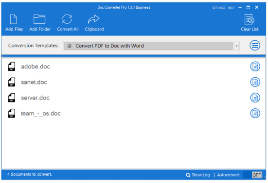Click the Autoconvert label

coord(228,175)
